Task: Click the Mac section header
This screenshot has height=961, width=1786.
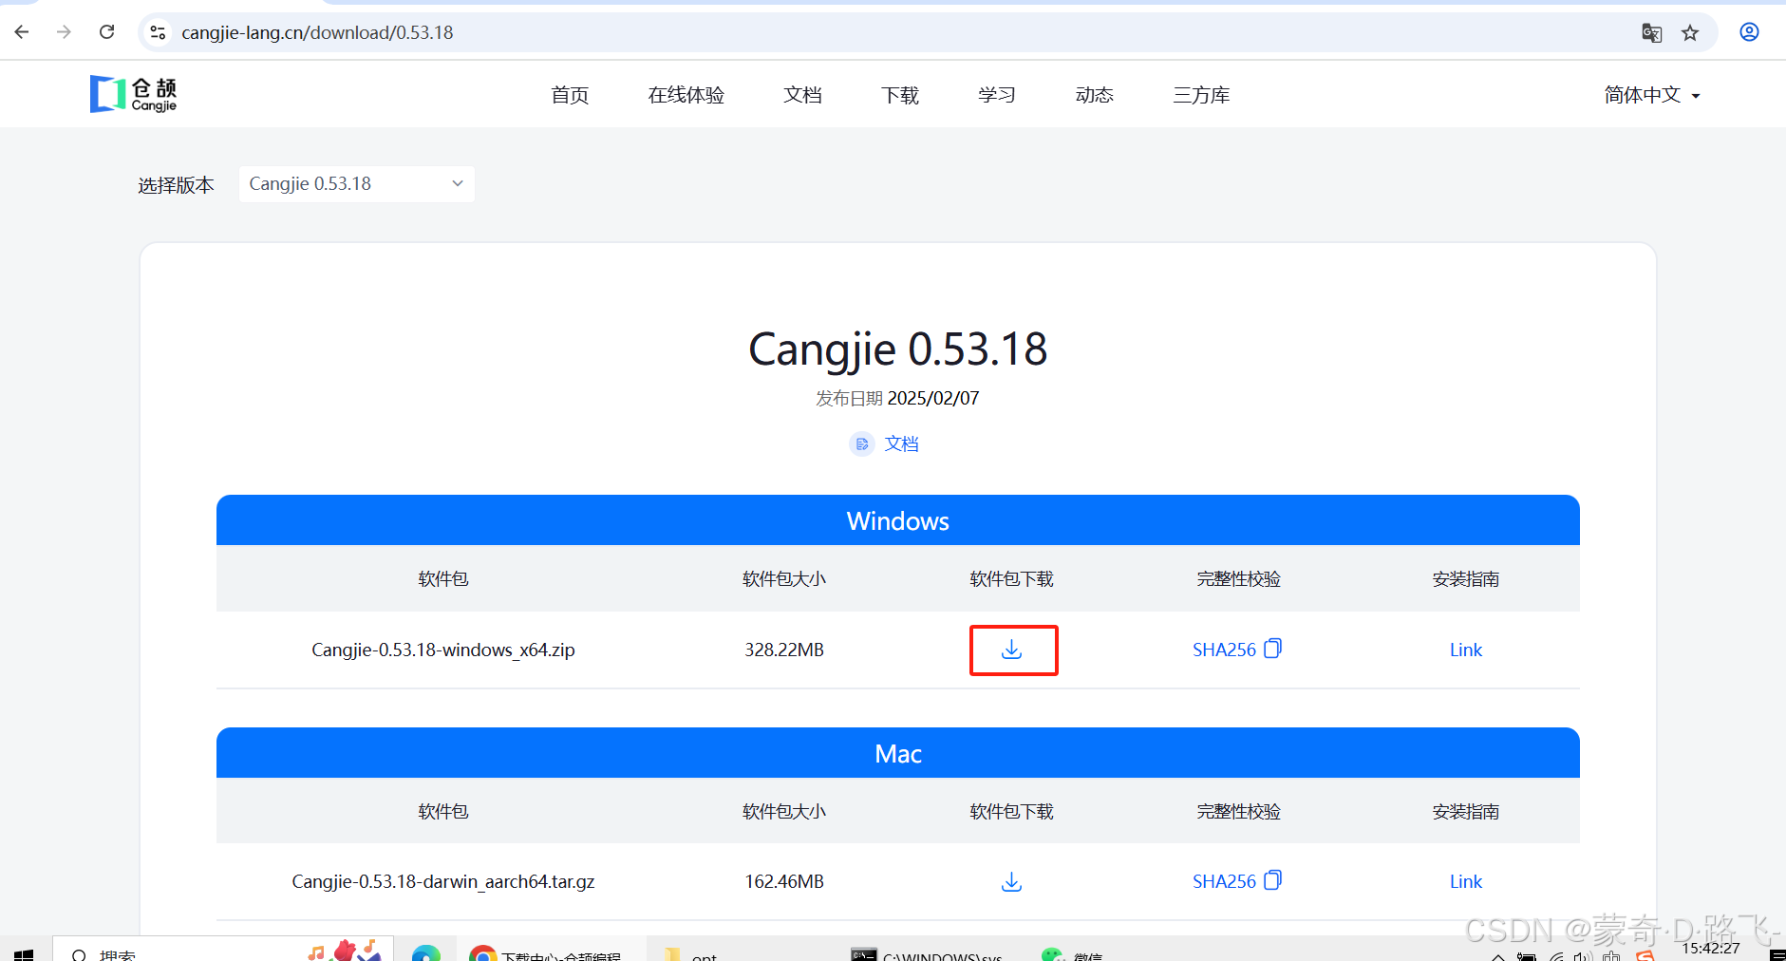Action: 898,753
